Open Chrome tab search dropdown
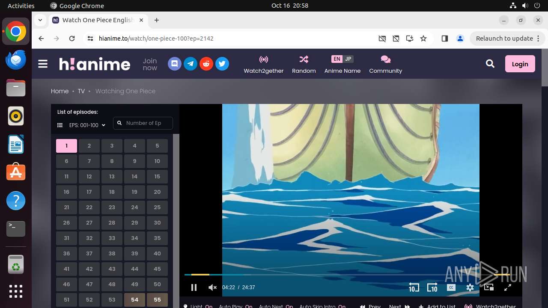 coord(40,20)
